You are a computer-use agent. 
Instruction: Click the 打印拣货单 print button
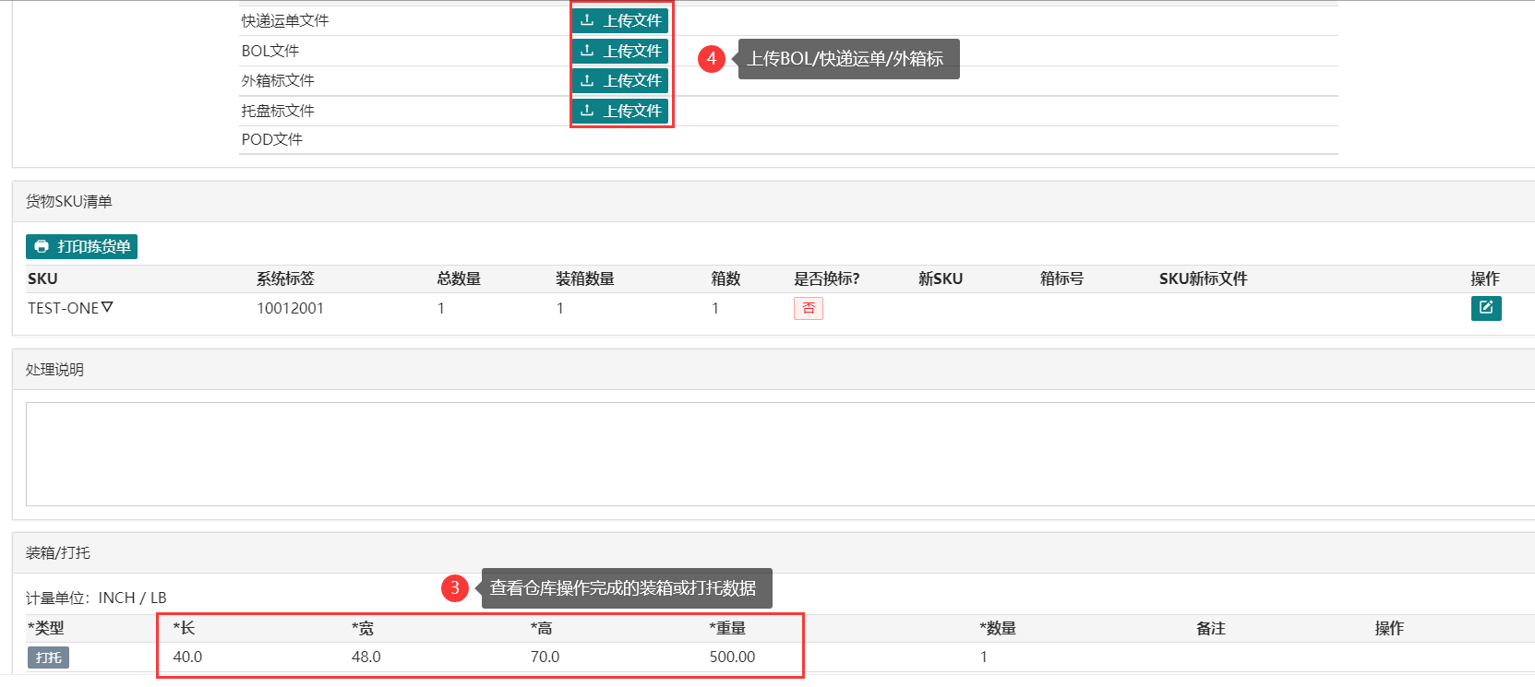tap(81, 246)
